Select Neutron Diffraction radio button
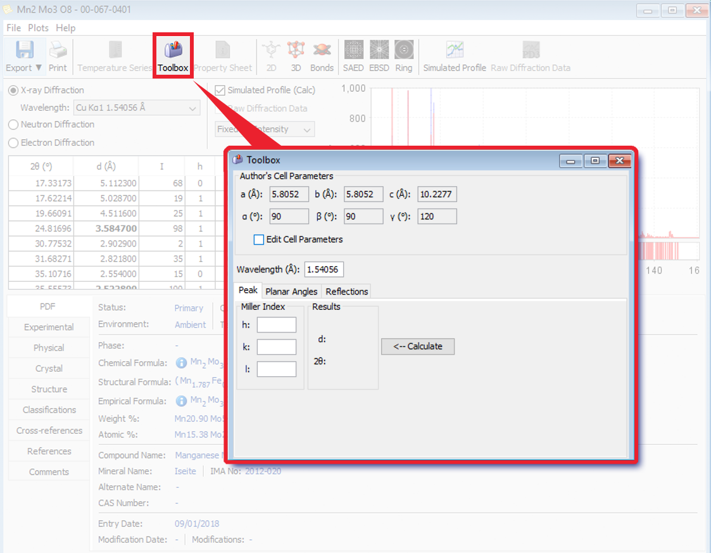 (x=13, y=124)
